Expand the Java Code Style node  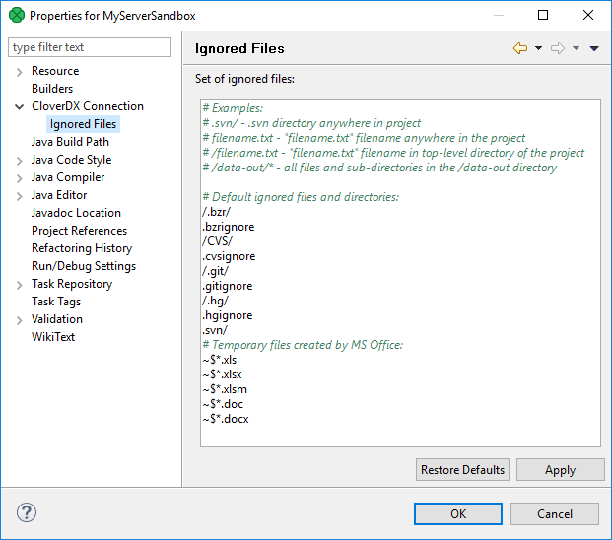pyautogui.click(x=20, y=160)
